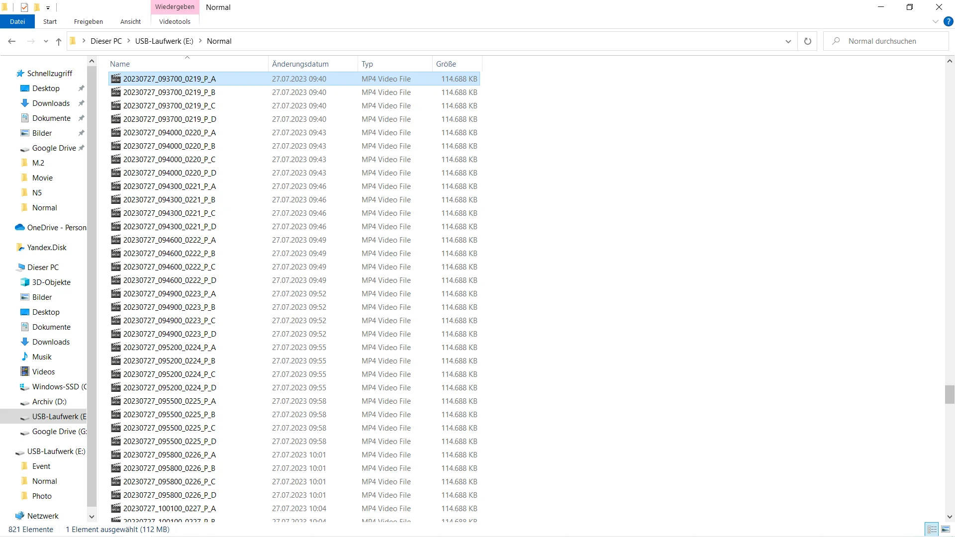The image size is (955, 537).
Task: Refresh the Normal folder view
Action: tap(808, 41)
